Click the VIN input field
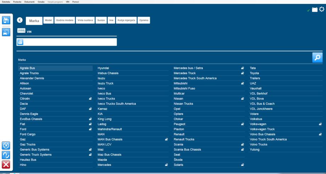The image size is (326, 174). (x=67, y=42)
